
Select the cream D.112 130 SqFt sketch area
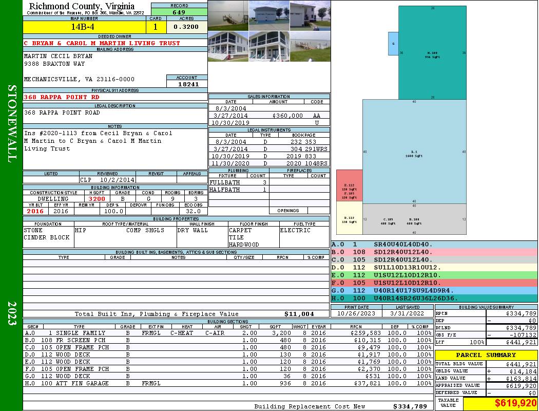click(x=349, y=218)
